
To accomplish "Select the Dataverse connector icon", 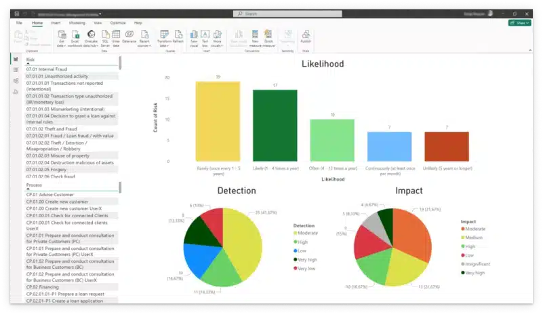I will (129, 35).
